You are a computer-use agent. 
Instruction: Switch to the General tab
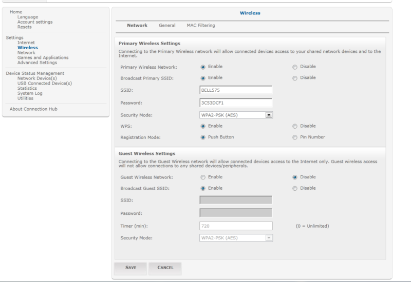point(167,26)
